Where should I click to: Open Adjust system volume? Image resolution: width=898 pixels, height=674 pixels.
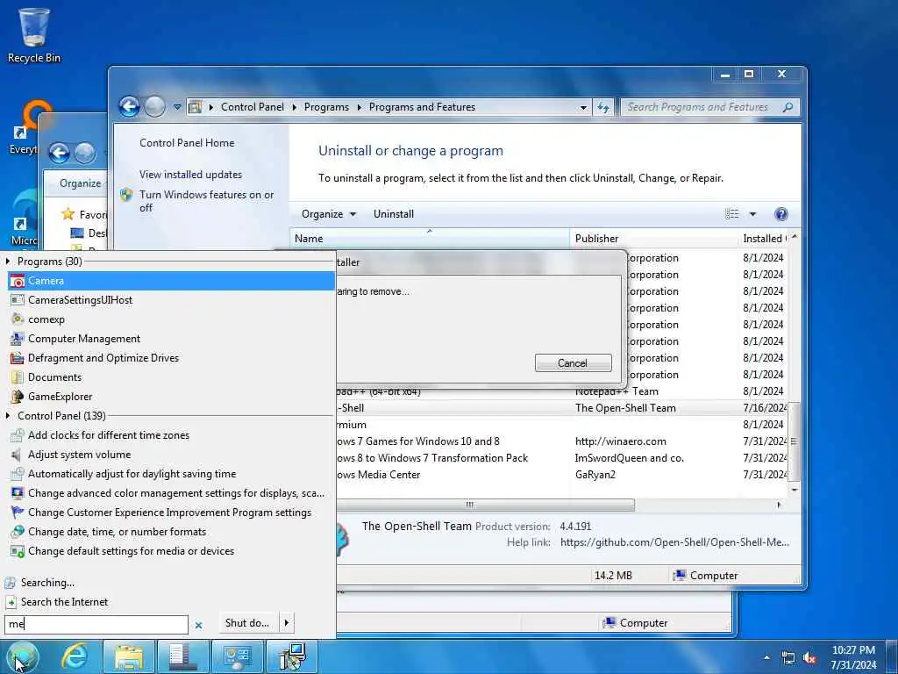171,455
